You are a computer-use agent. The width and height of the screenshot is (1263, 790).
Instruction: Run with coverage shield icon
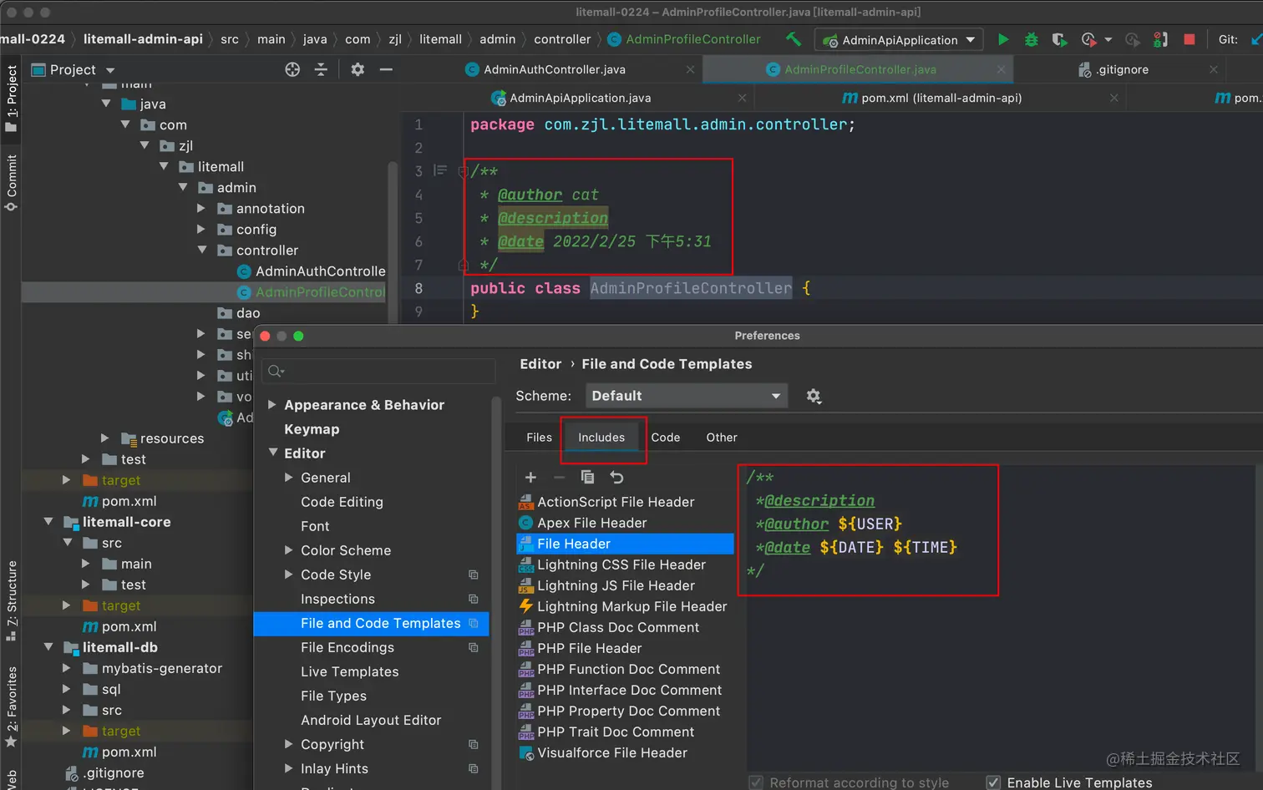1059,39
